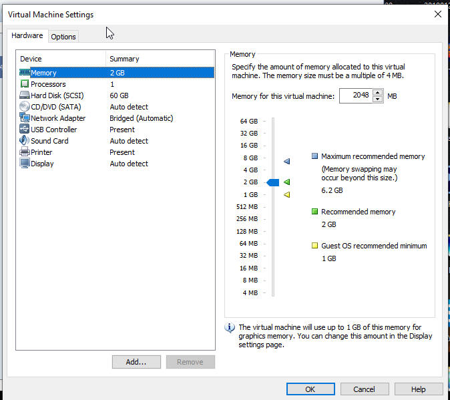Open Help for the settings dialog

click(x=419, y=389)
